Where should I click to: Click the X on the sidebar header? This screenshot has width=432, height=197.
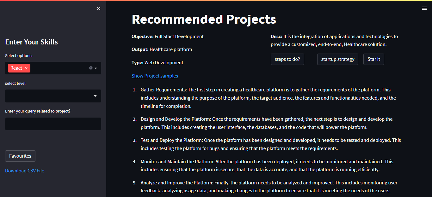click(98, 9)
